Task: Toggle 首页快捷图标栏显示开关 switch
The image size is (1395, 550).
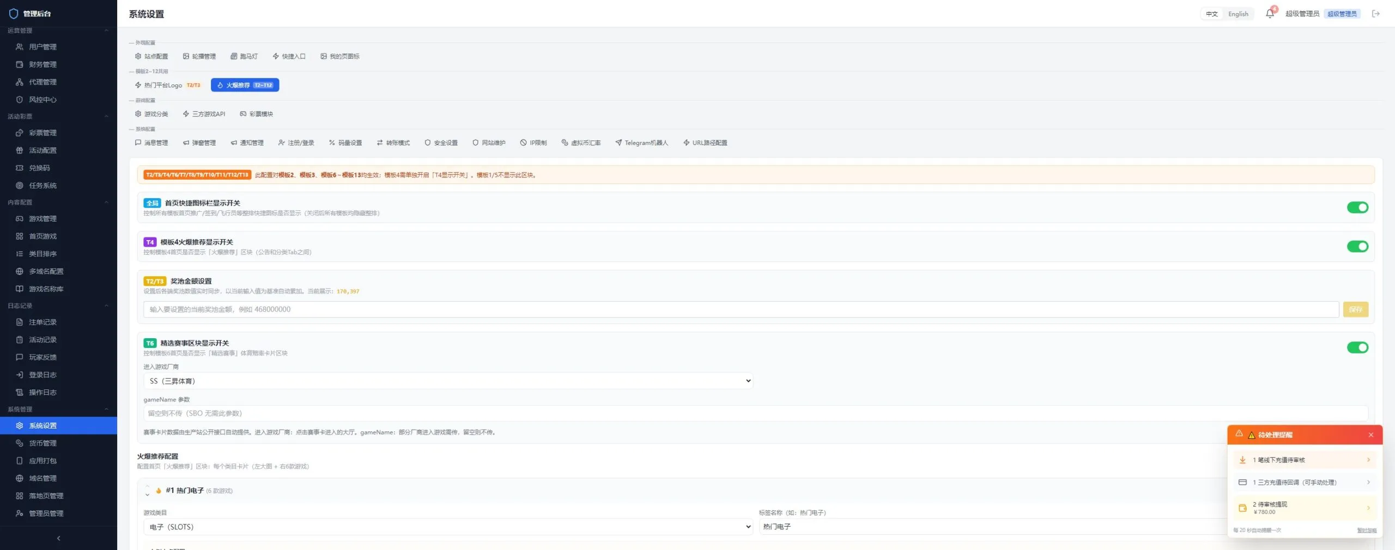Action: point(1357,207)
